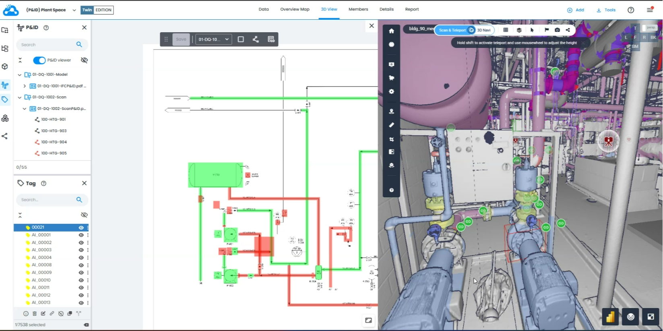Open the hamburger menu in top bar

[x=650, y=10]
